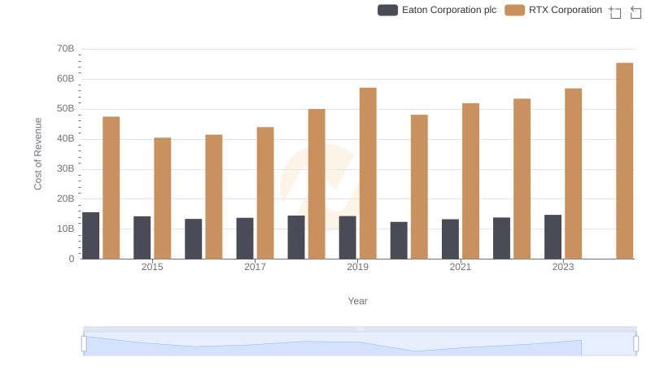Click the RTX bar for 2017
Screen dimensions: 651x375
tap(265, 193)
